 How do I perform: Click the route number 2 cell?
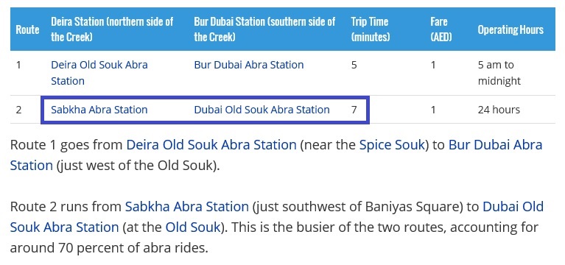(18, 110)
